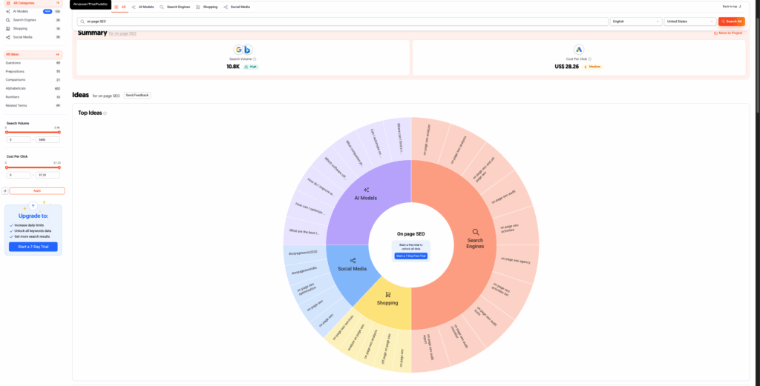Click the Google logo in Search Volume card

[238, 50]
